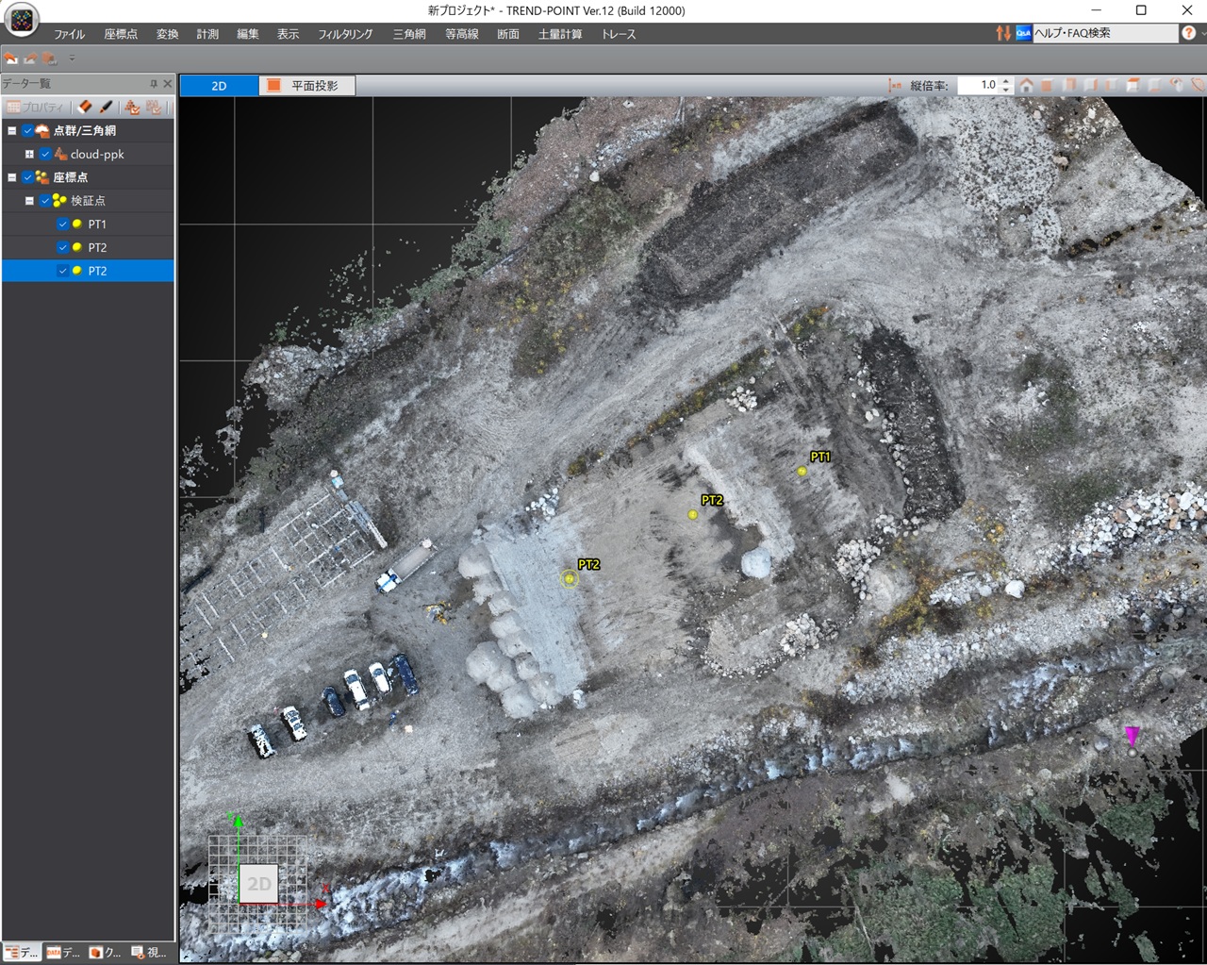Click the ヘルプ・FAQ検索 search field
The height and width of the screenshot is (965, 1207).
point(1104,33)
